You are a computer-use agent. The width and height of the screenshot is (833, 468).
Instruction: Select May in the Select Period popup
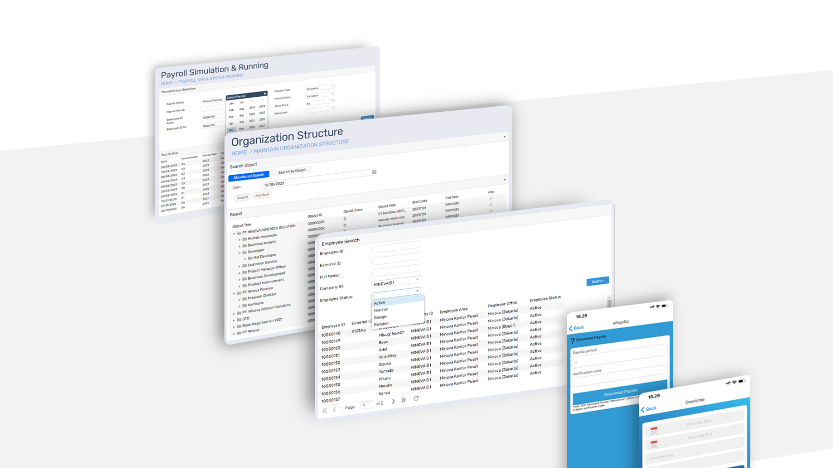point(232,130)
